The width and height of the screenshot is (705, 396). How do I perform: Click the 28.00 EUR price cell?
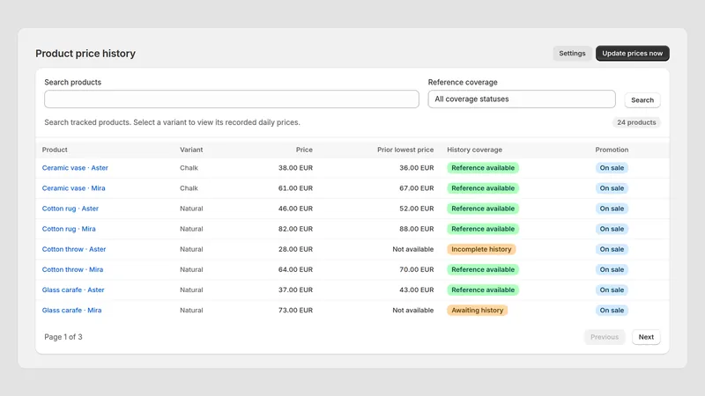pyautogui.click(x=295, y=249)
